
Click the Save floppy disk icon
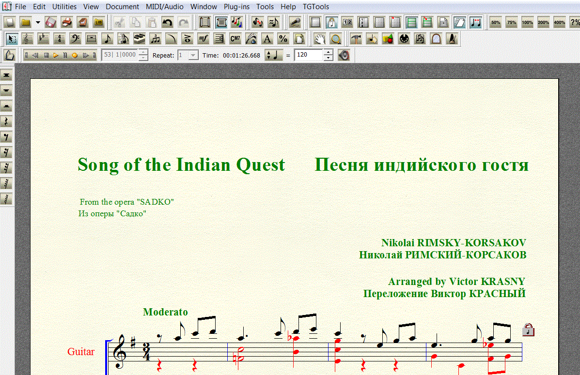(51, 23)
